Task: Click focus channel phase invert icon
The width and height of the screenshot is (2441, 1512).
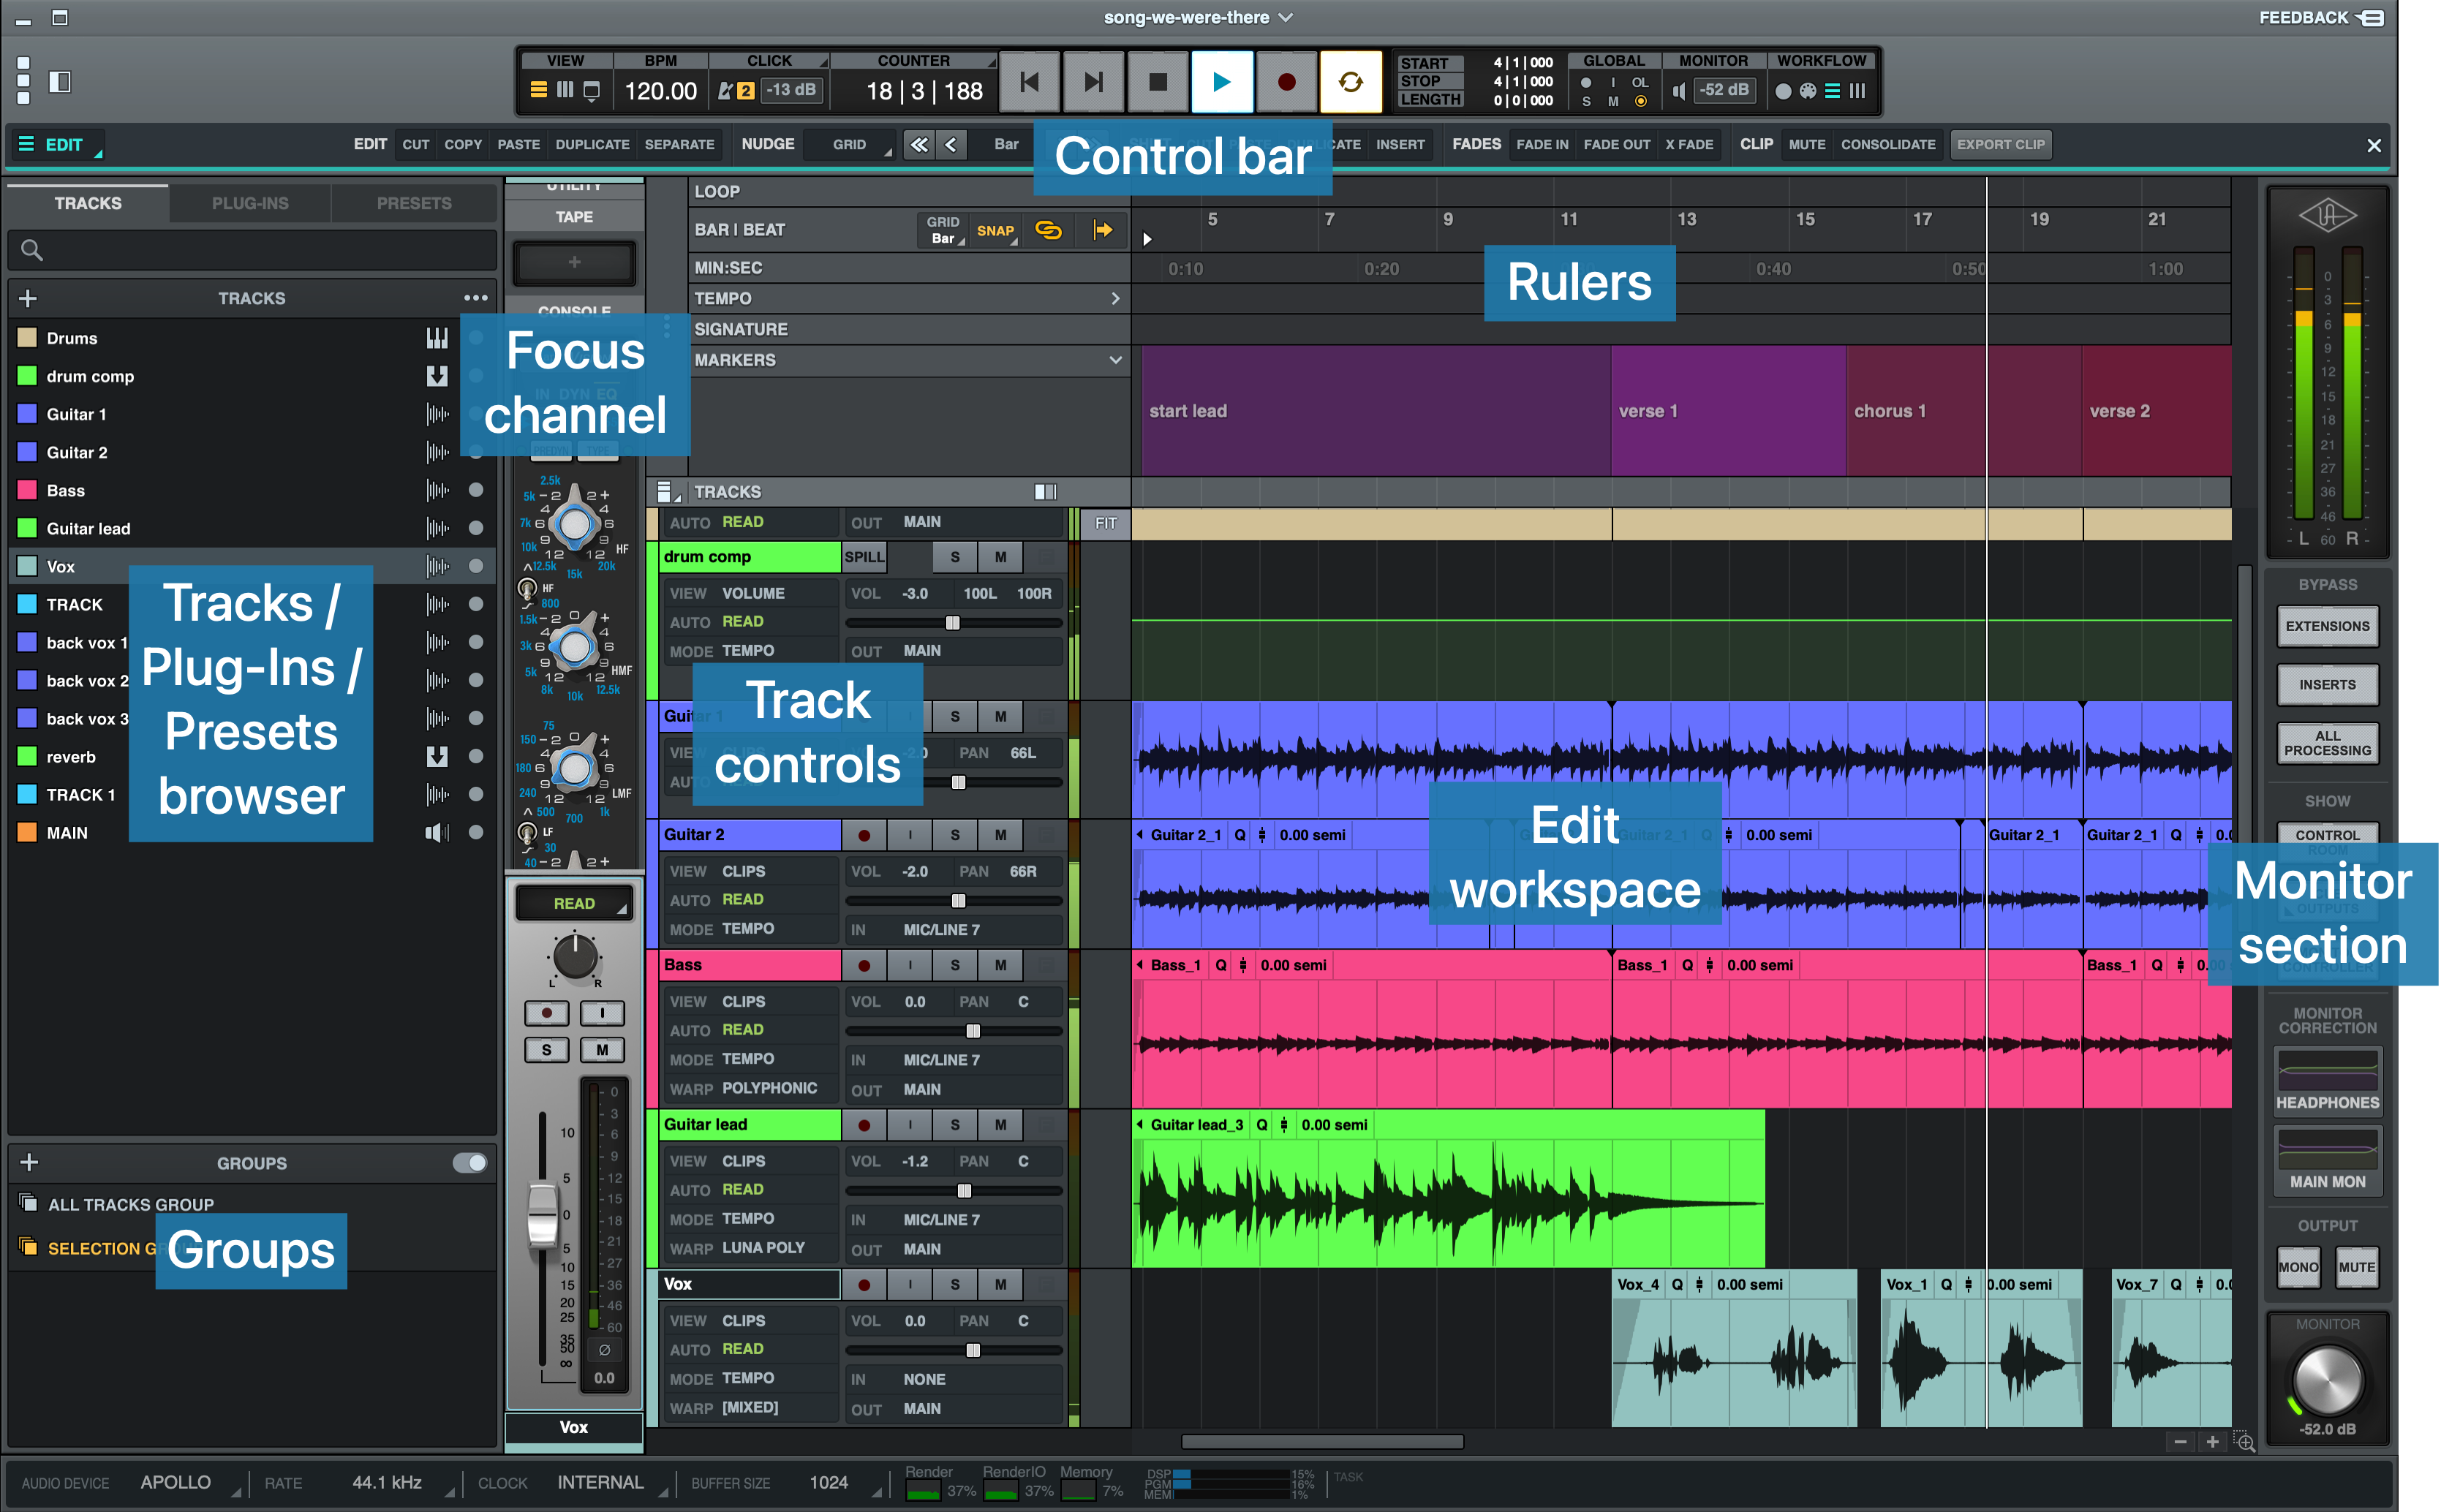Action: click(603, 1350)
